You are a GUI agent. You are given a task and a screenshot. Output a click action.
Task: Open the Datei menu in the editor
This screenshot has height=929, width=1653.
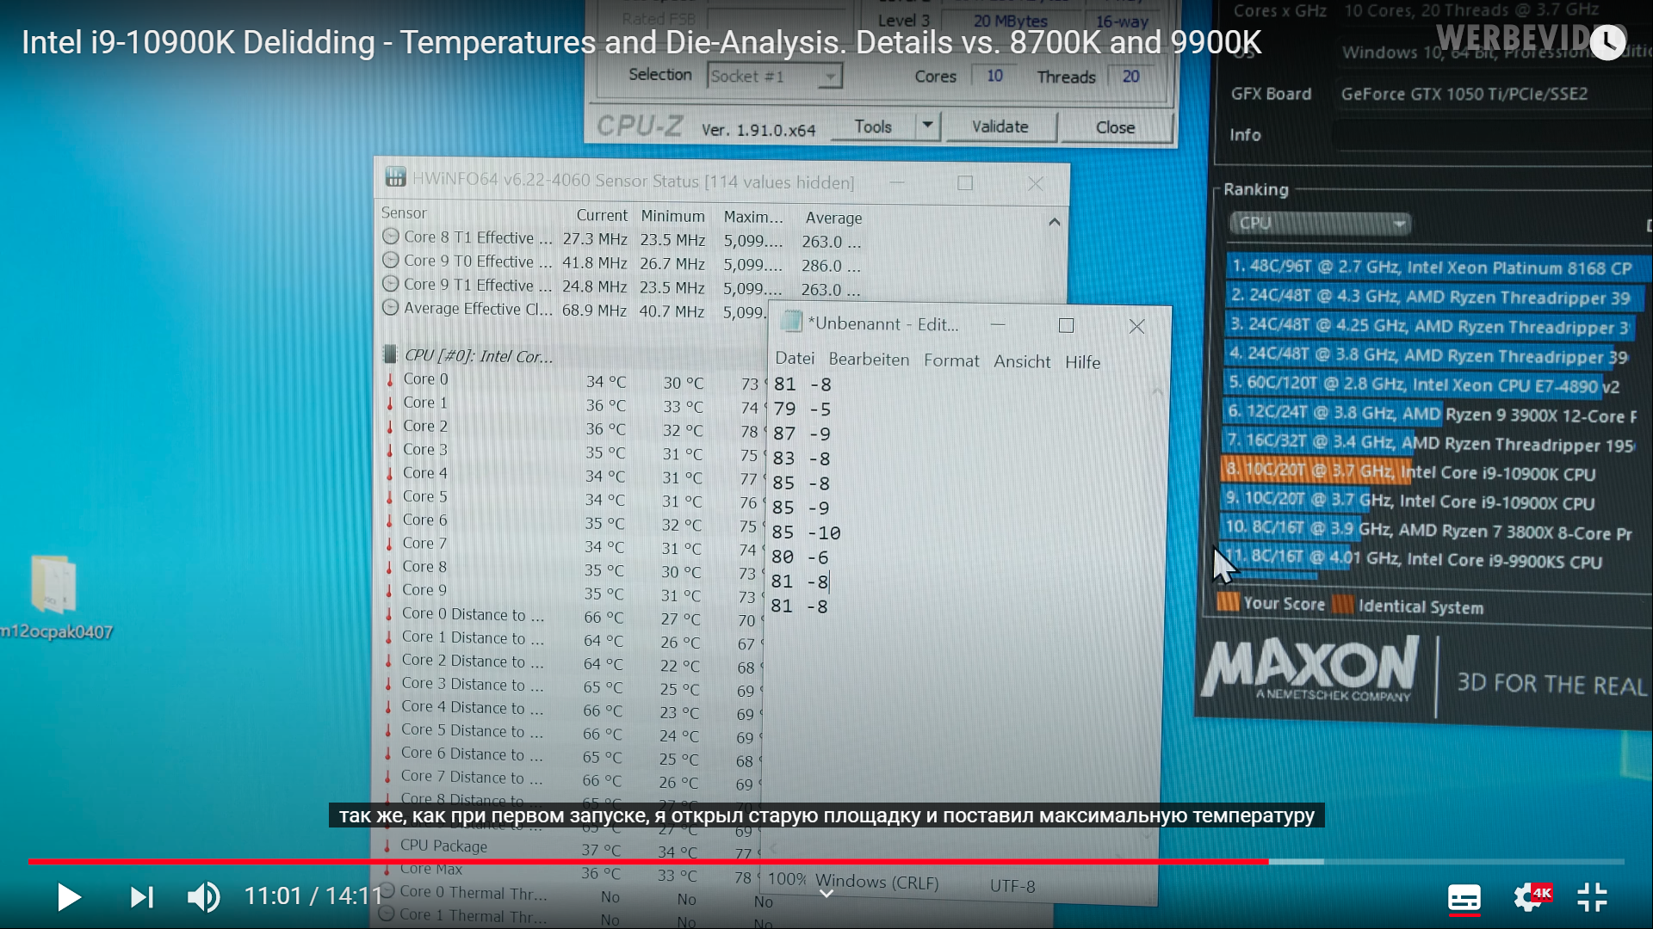pos(794,359)
